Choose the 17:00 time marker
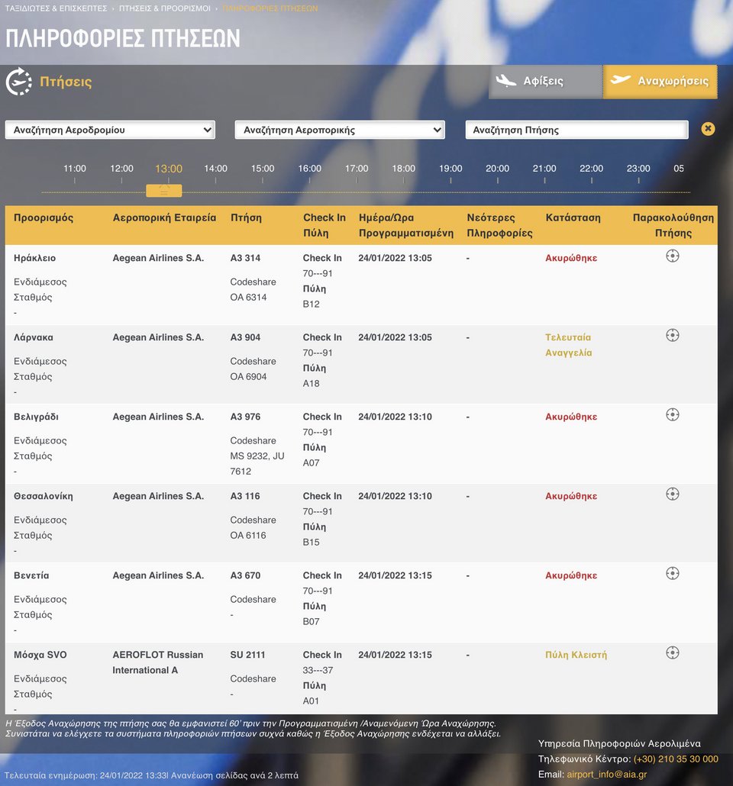733x786 pixels. coord(357,169)
